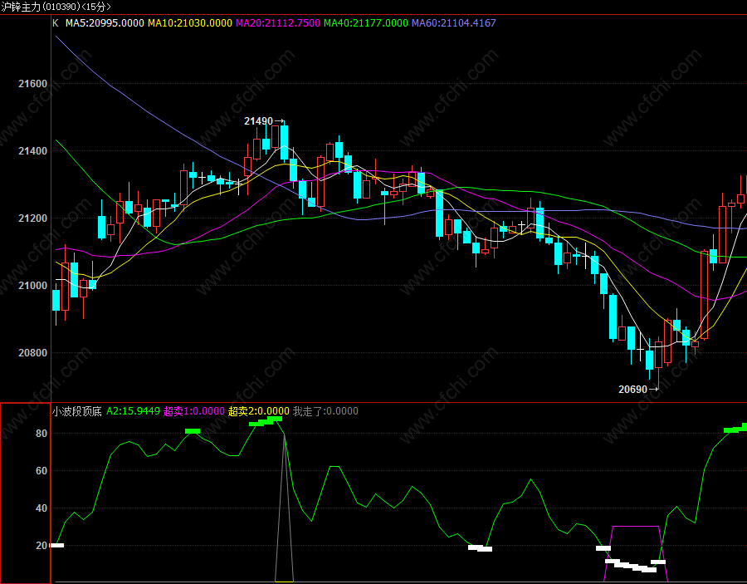Screen dimensions: 747x584
Task: Click the K chart type label
Action: [56, 23]
